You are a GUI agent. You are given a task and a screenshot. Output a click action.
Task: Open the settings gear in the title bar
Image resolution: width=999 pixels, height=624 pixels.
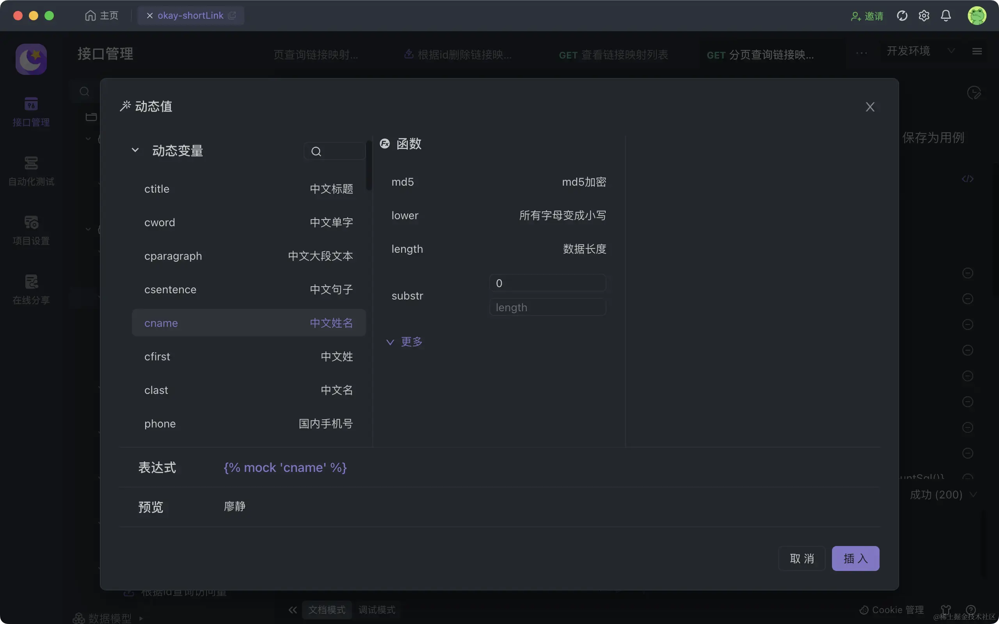(924, 15)
